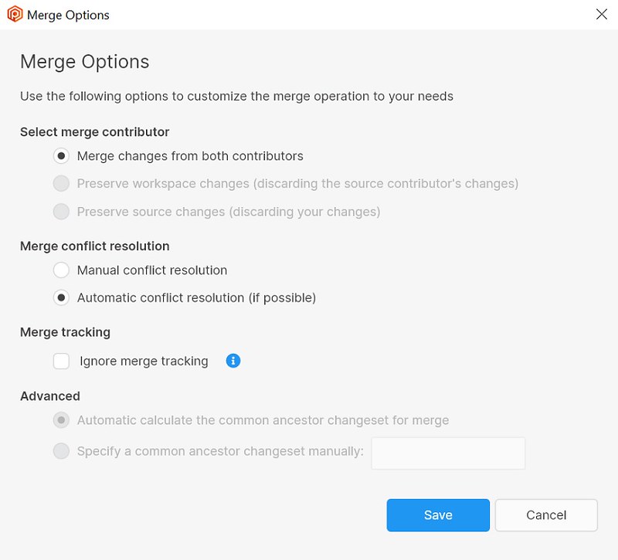Click the large Merge Options heading

tap(85, 62)
